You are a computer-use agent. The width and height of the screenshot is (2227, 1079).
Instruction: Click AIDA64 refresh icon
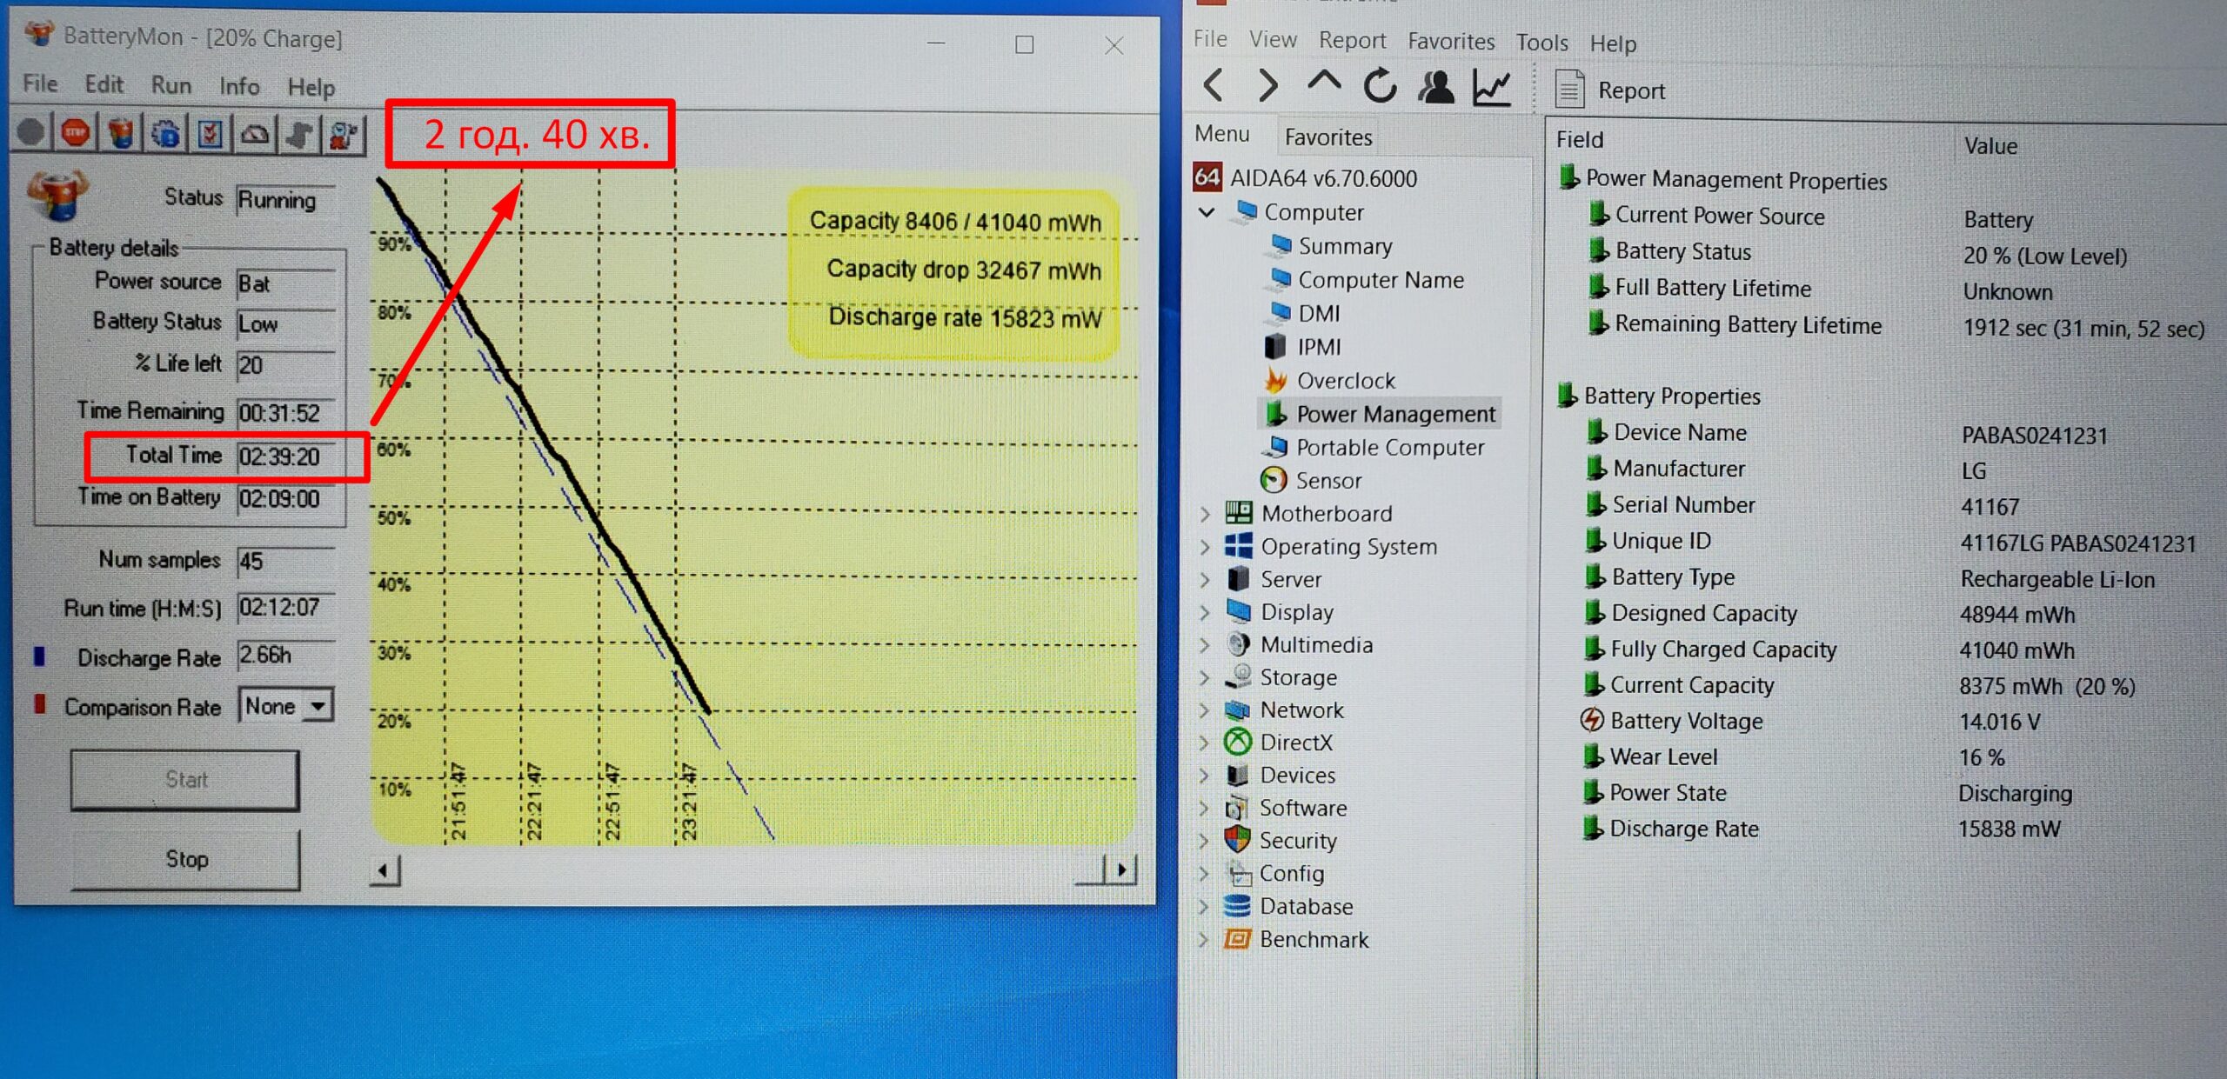coord(1380,86)
